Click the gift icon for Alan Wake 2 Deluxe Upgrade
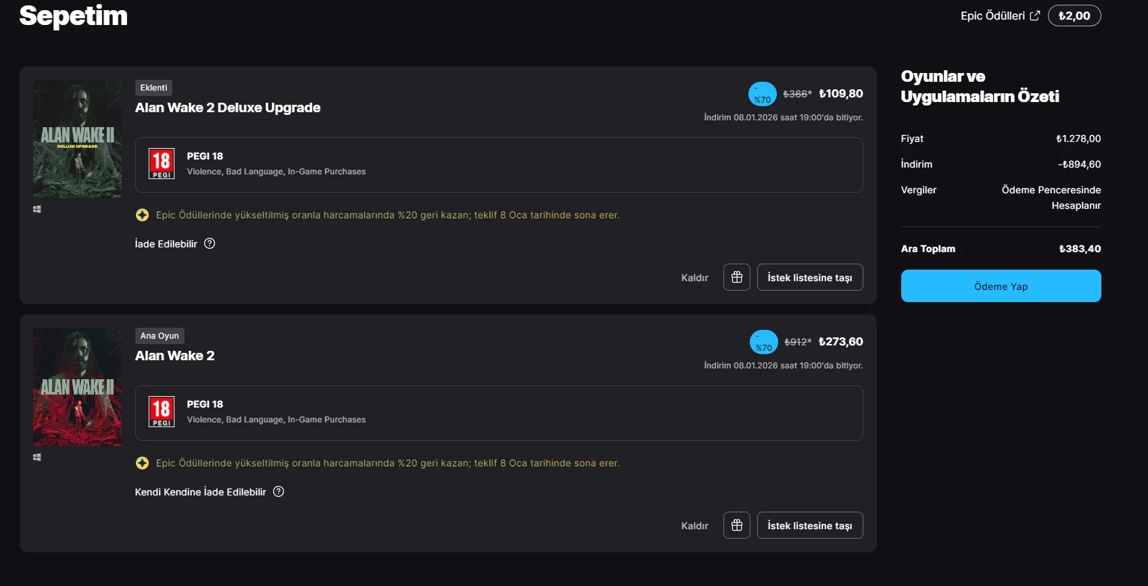The height and width of the screenshot is (586, 1148). pyautogui.click(x=737, y=277)
